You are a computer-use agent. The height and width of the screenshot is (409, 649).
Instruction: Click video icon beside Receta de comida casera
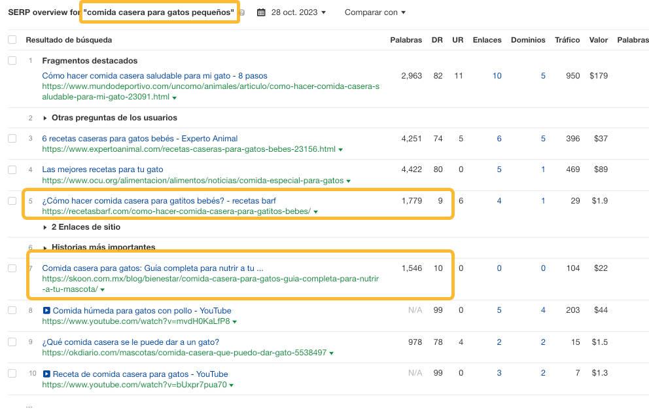46,374
